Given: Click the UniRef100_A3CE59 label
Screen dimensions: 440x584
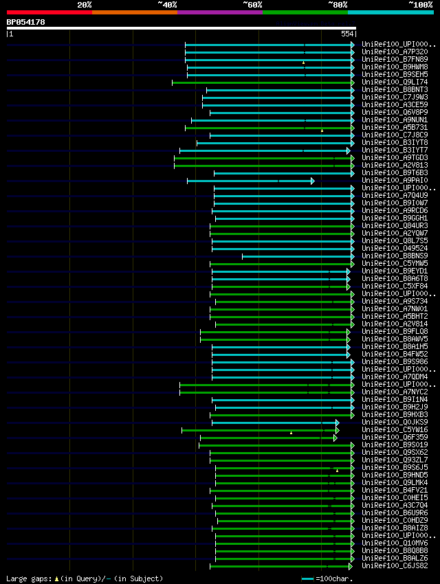Looking at the screenshot, I should [x=395, y=104].
